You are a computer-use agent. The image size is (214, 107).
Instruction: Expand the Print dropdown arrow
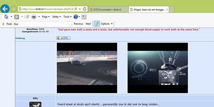click(x=39, y=17)
